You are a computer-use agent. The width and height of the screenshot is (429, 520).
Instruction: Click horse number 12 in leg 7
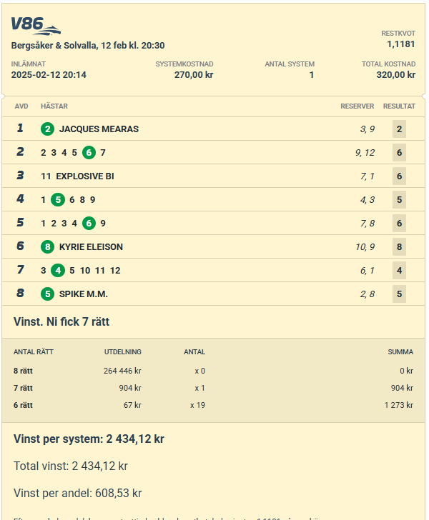point(115,271)
